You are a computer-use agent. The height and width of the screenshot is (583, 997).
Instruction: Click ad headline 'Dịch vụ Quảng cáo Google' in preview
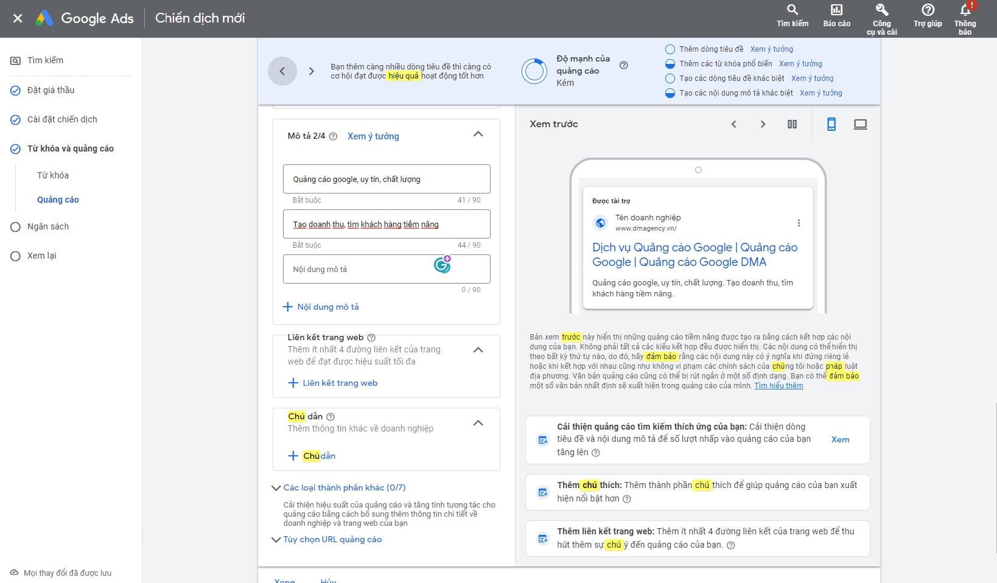[694, 254]
